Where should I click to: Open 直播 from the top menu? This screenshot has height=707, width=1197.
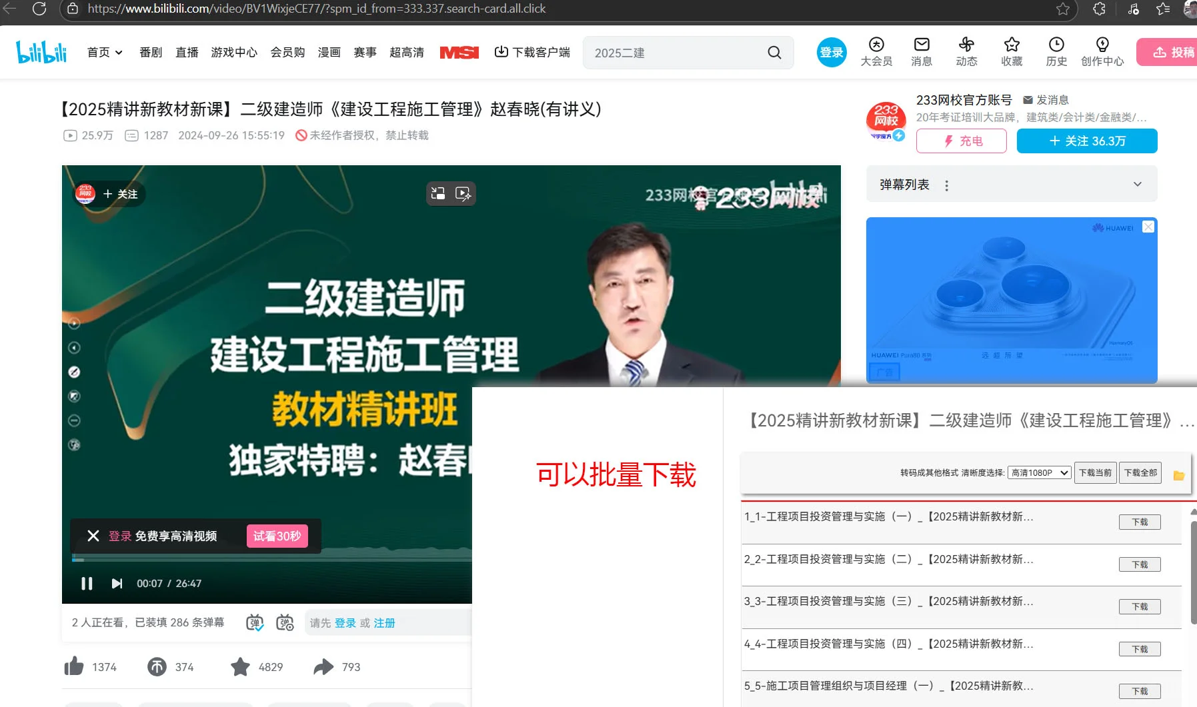point(187,52)
